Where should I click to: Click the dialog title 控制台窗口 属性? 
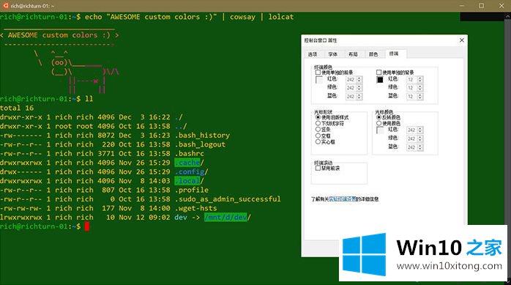click(321, 40)
